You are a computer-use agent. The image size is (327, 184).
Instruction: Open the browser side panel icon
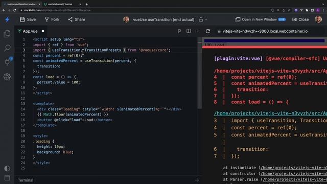[x=312, y=10]
